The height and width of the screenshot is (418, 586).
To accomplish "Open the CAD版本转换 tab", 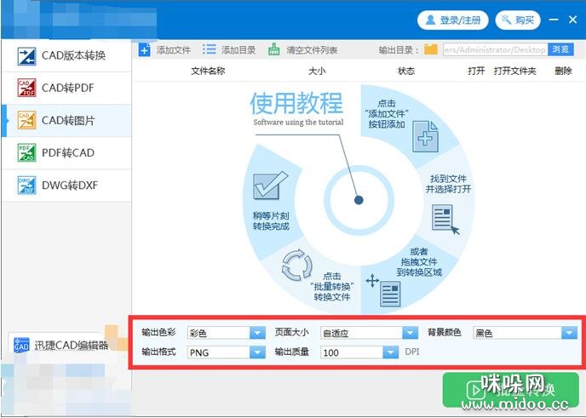I will click(66, 56).
